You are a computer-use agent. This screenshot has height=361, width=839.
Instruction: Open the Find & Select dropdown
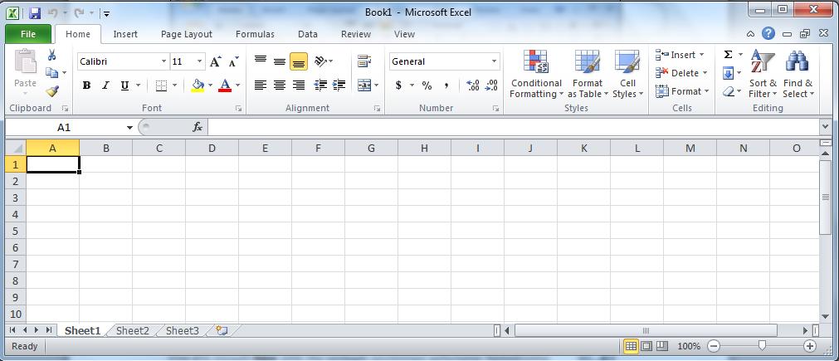point(798,74)
